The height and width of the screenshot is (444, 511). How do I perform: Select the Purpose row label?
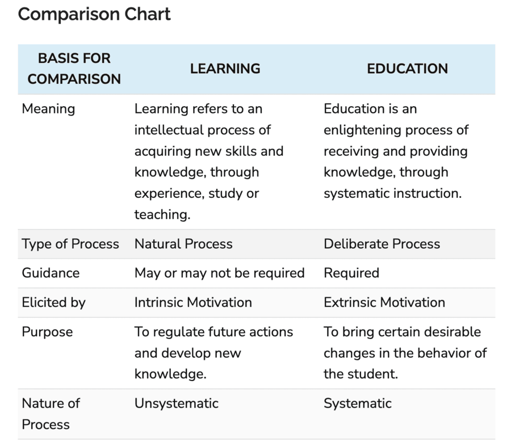point(47,332)
